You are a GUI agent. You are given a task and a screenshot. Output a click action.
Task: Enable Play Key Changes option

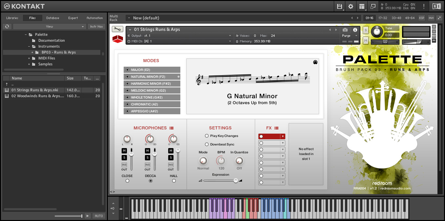pos(207,136)
